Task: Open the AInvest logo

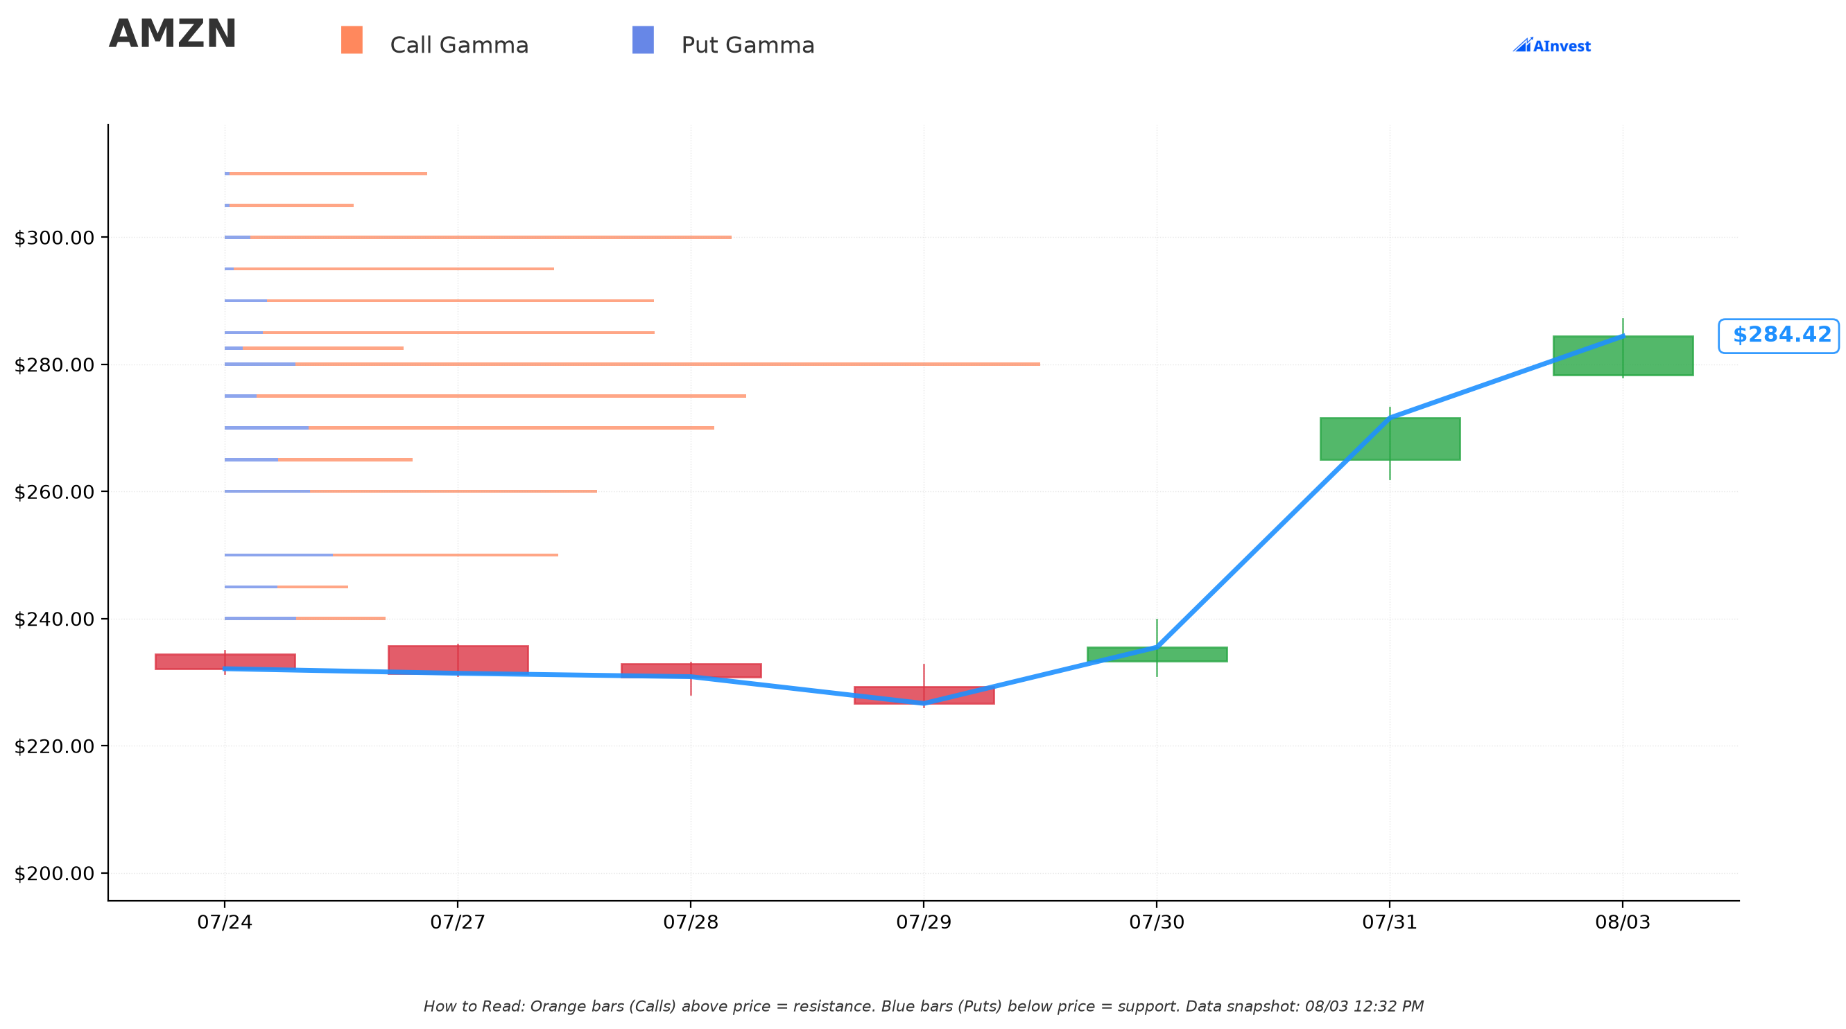Action: [1552, 46]
